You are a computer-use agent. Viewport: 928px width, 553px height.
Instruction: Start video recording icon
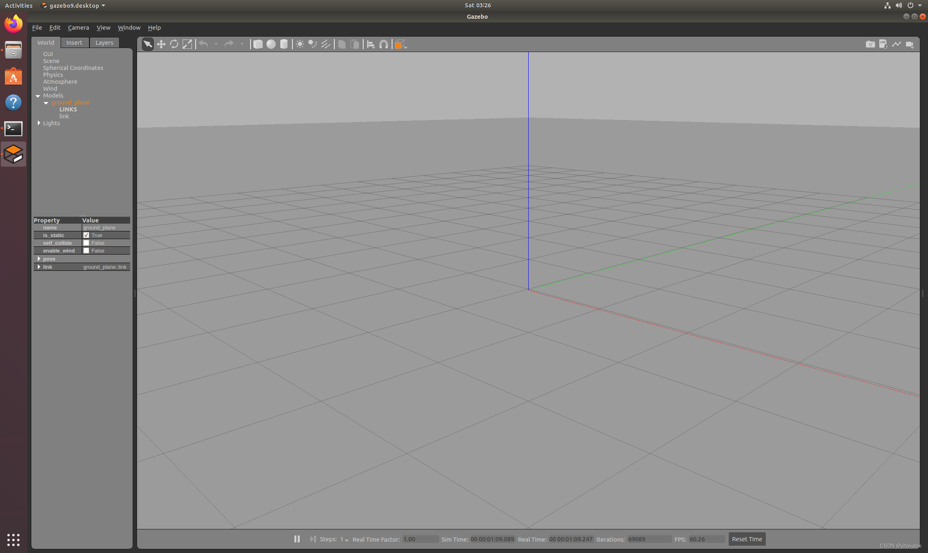tap(910, 44)
